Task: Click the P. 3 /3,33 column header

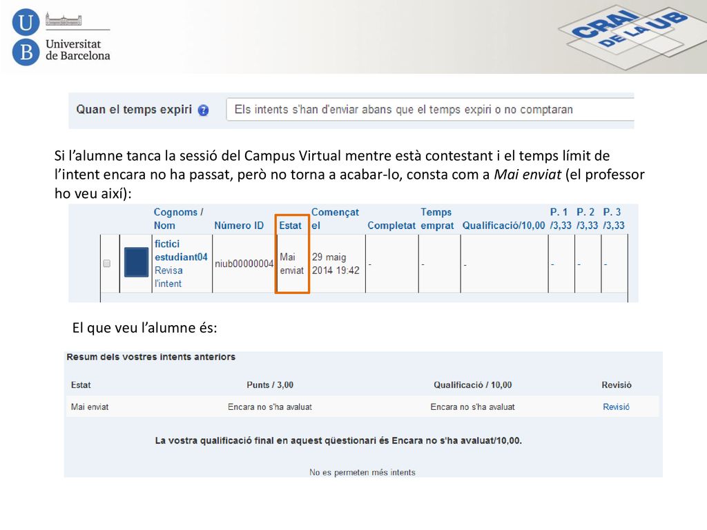Action: pyautogui.click(x=614, y=219)
